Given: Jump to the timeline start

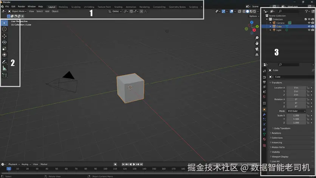Looking at the screenshot, I should [x=123, y=164].
